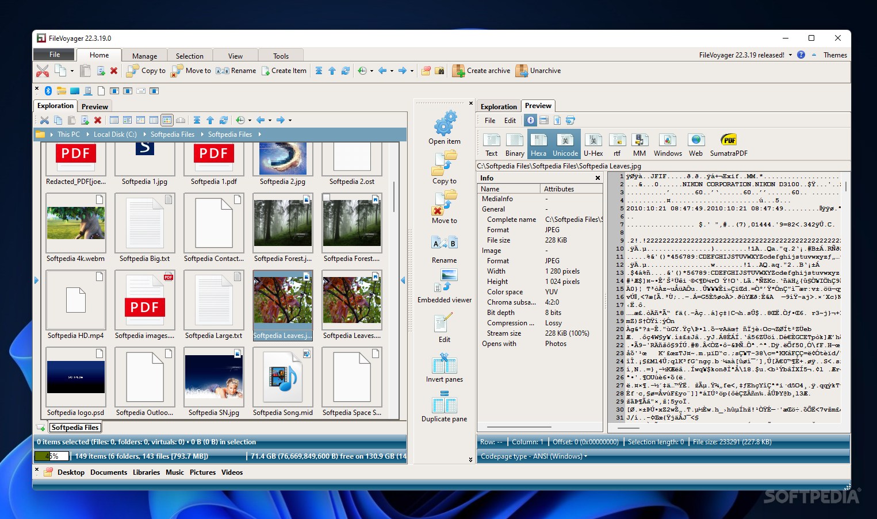Viewport: 877px width, 519px height.
Task: Toggle Thumbnails view mode in left pane
Action: [x=167, y=120]
